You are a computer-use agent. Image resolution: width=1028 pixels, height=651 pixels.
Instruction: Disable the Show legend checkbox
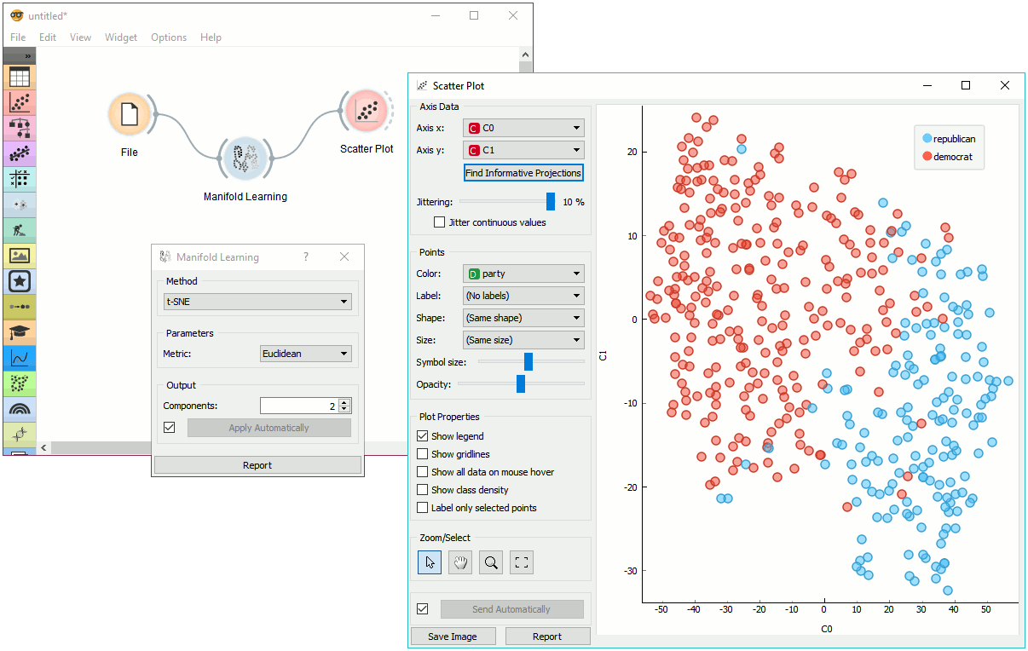coord(423,436)
